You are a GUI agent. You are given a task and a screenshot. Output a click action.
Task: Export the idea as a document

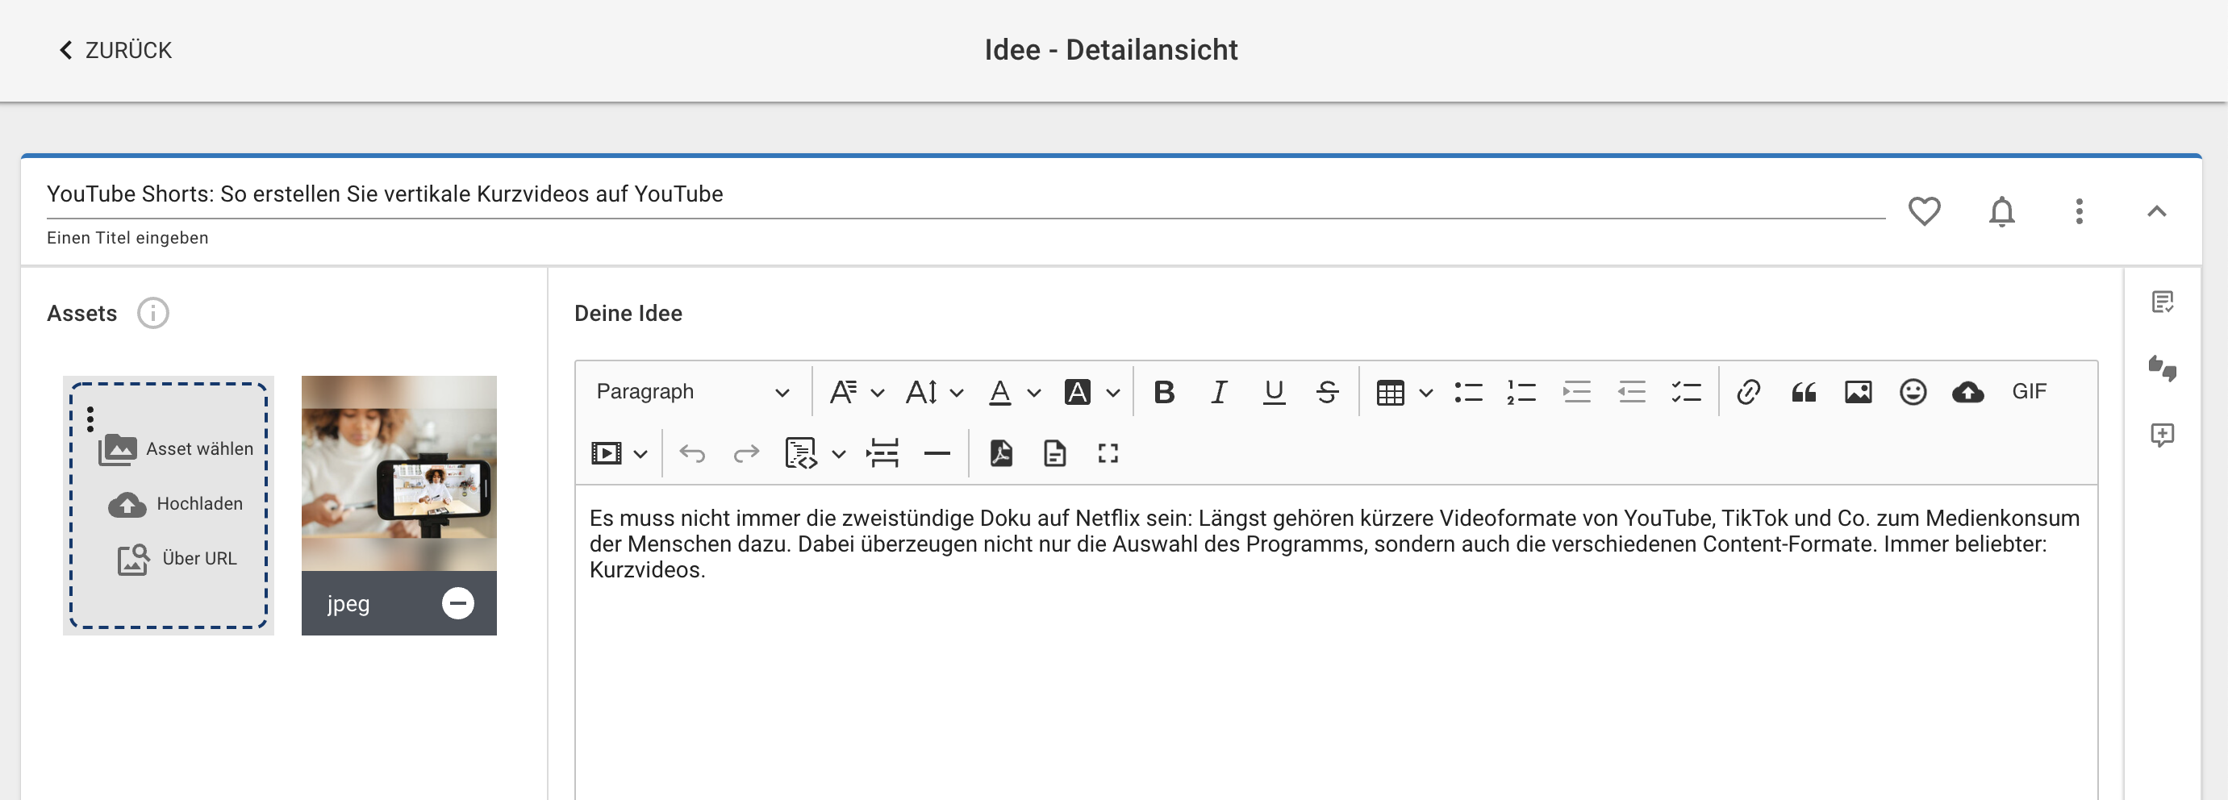1054,453
